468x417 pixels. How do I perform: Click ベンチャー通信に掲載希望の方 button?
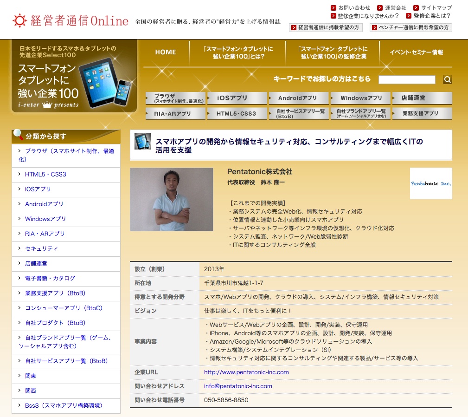(411, 27)
